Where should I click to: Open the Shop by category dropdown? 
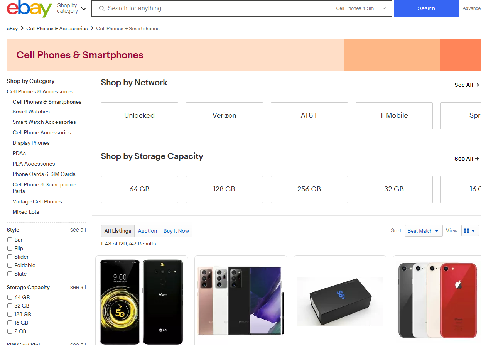pos(72,8)
